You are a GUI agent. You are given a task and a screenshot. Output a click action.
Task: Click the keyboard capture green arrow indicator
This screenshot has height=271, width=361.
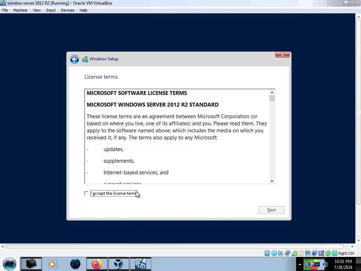click(x=334, y=253)
